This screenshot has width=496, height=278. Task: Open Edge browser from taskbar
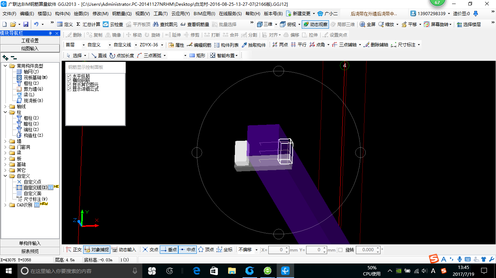[196, 271]
